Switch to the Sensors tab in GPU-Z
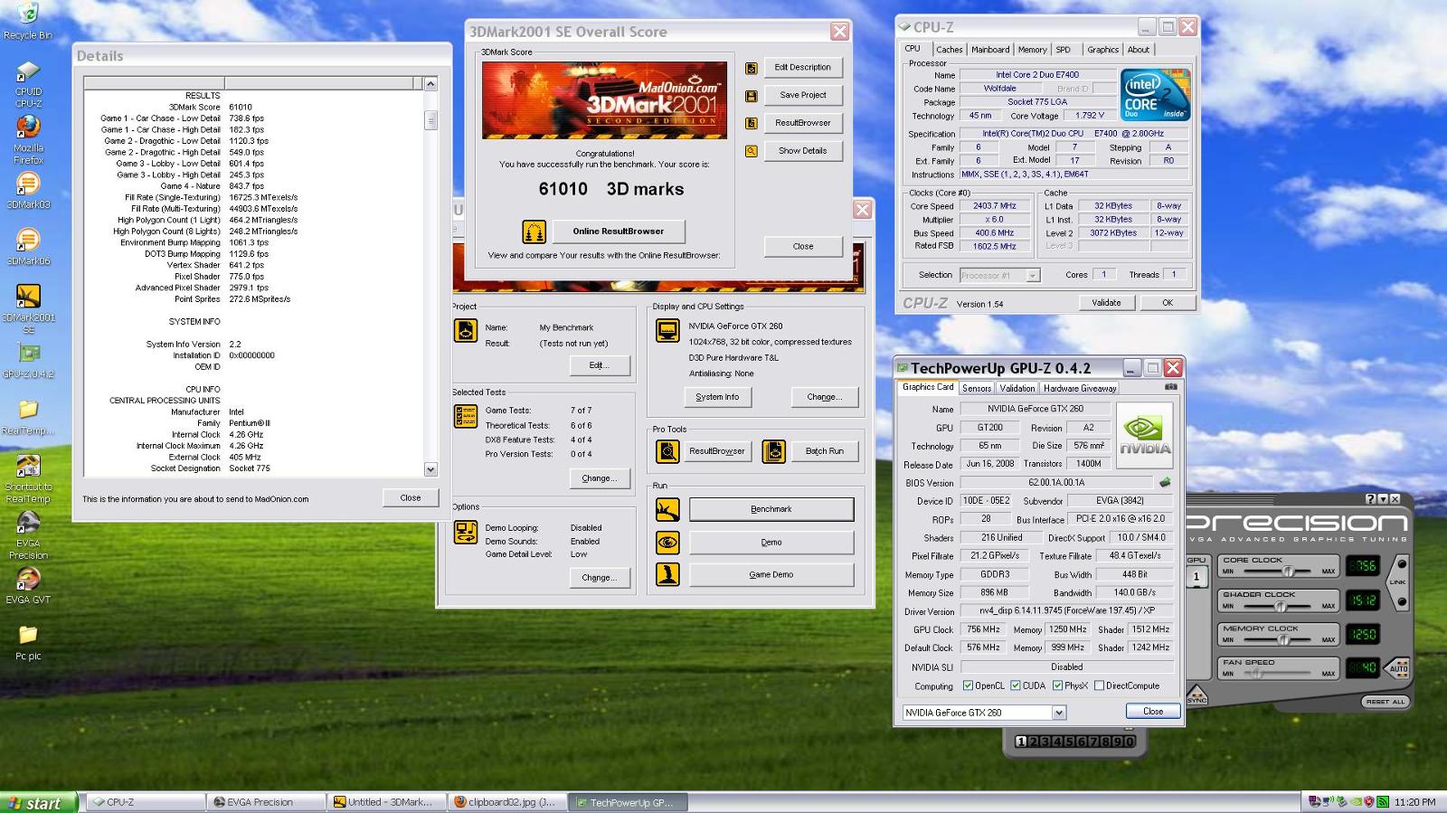Image resolution: width=1447 pixels, height=813 pixels. [x=977, y=388]
